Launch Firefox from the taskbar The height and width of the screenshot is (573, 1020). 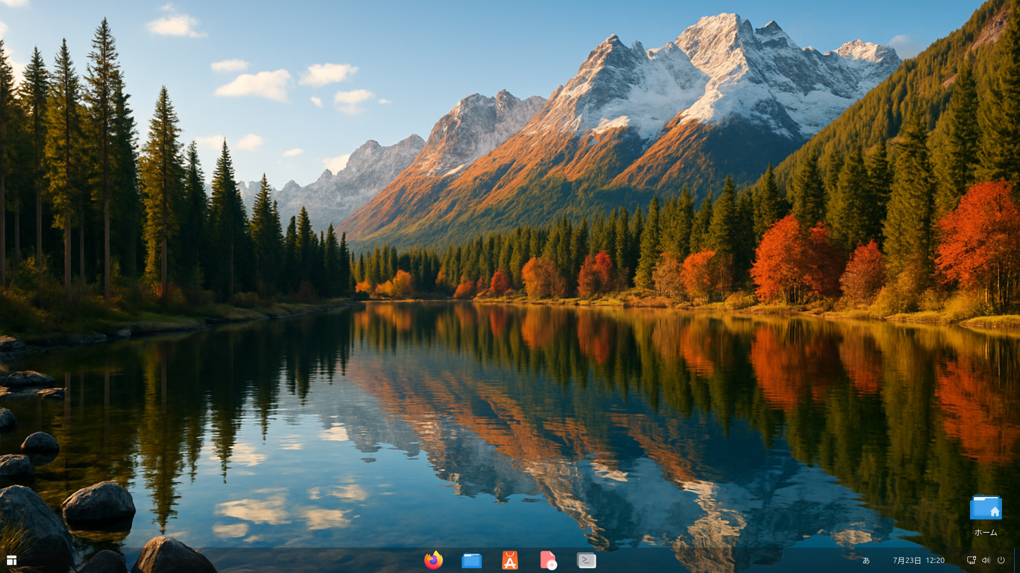[x=433, y=560]
